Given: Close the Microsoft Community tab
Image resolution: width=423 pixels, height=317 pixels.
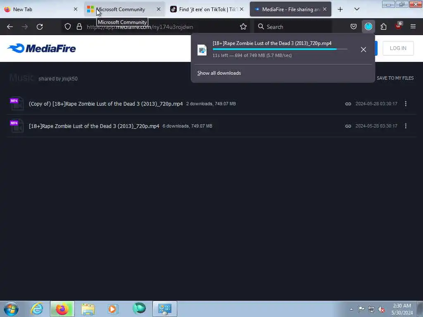Looking at the screenshot, I should [159, 9].
